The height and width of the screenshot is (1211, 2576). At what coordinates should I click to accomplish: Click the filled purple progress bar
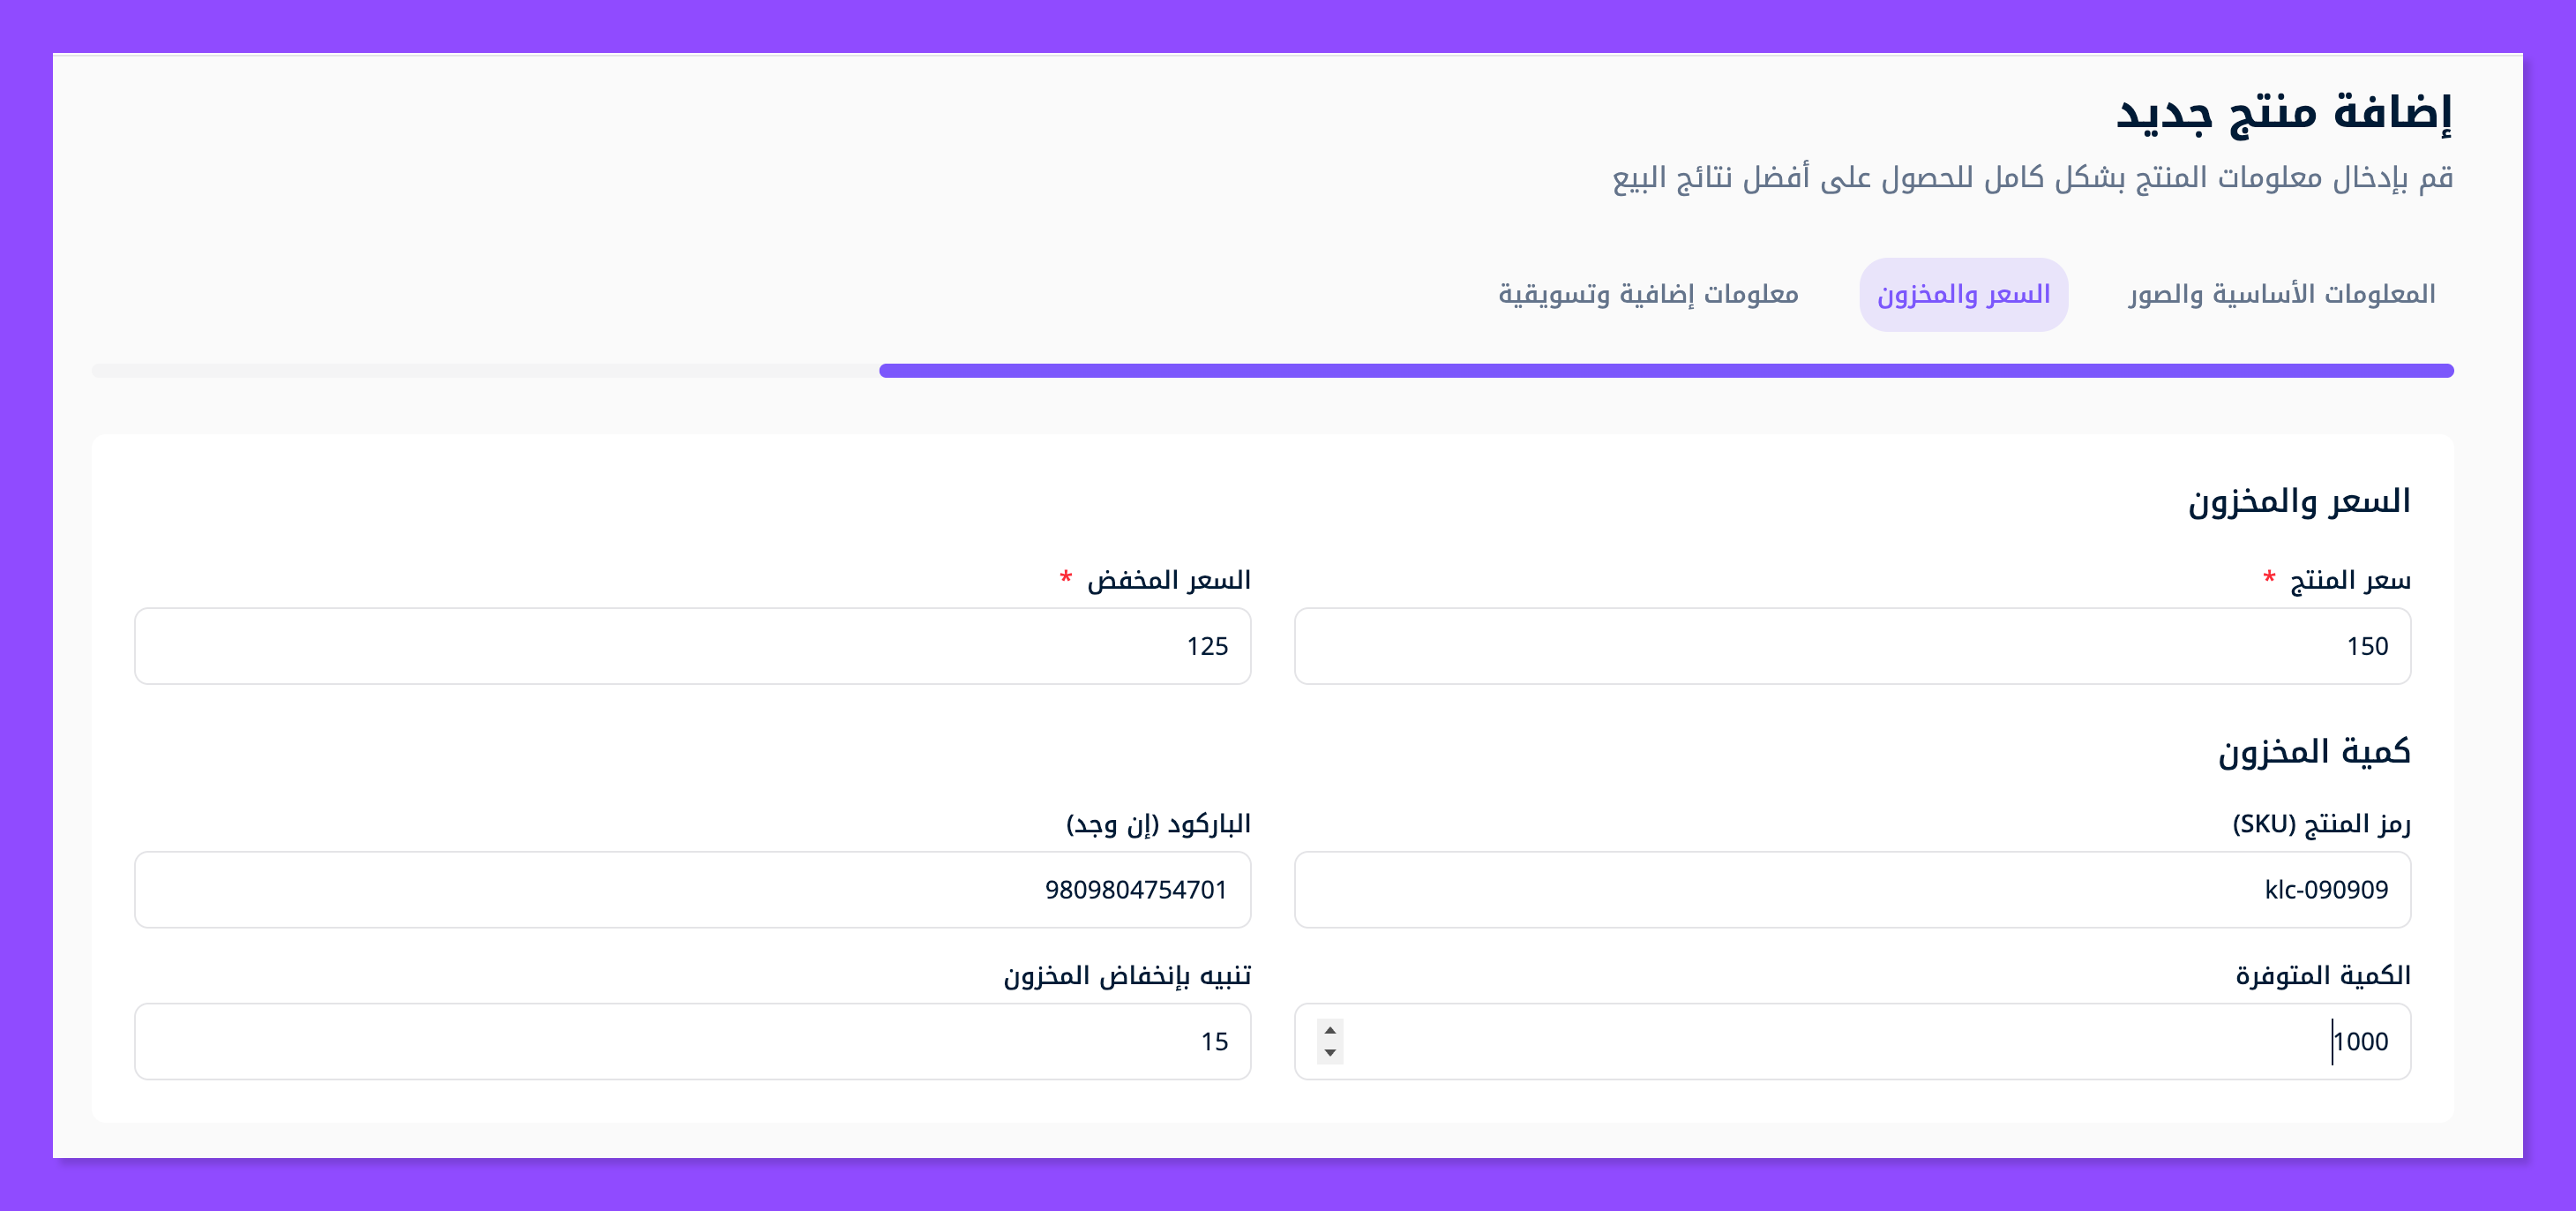(x=1666, y=371)
